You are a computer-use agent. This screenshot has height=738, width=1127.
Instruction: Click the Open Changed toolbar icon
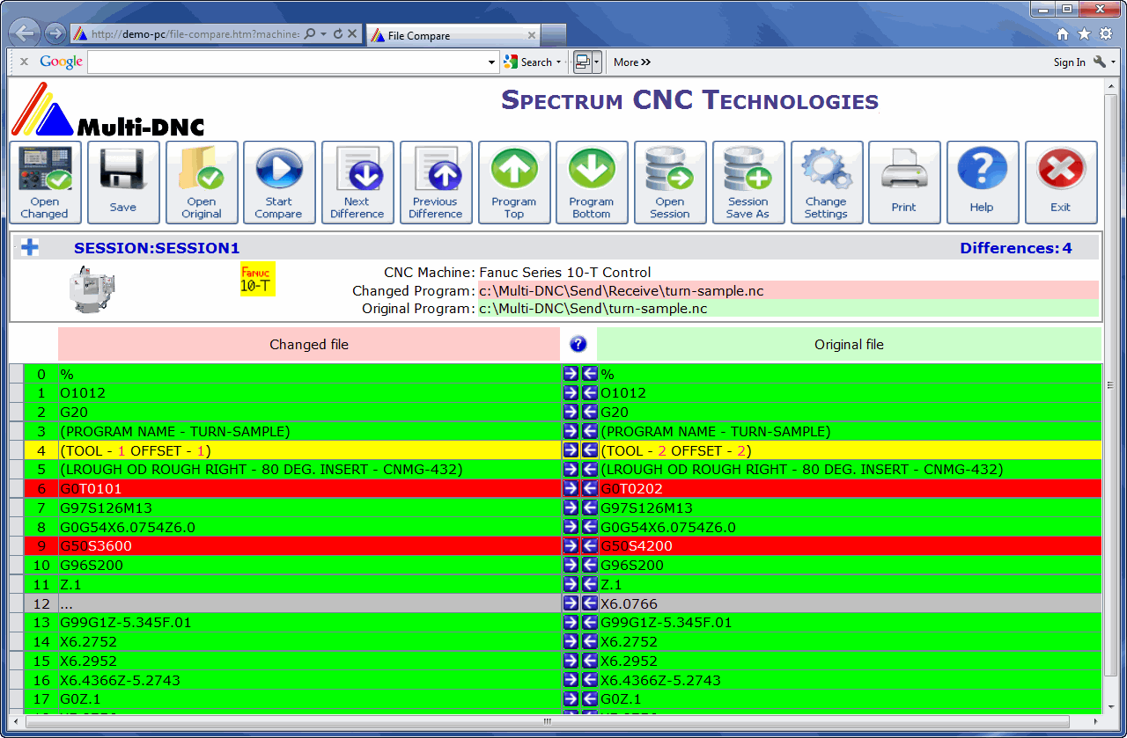click(45, 182)
